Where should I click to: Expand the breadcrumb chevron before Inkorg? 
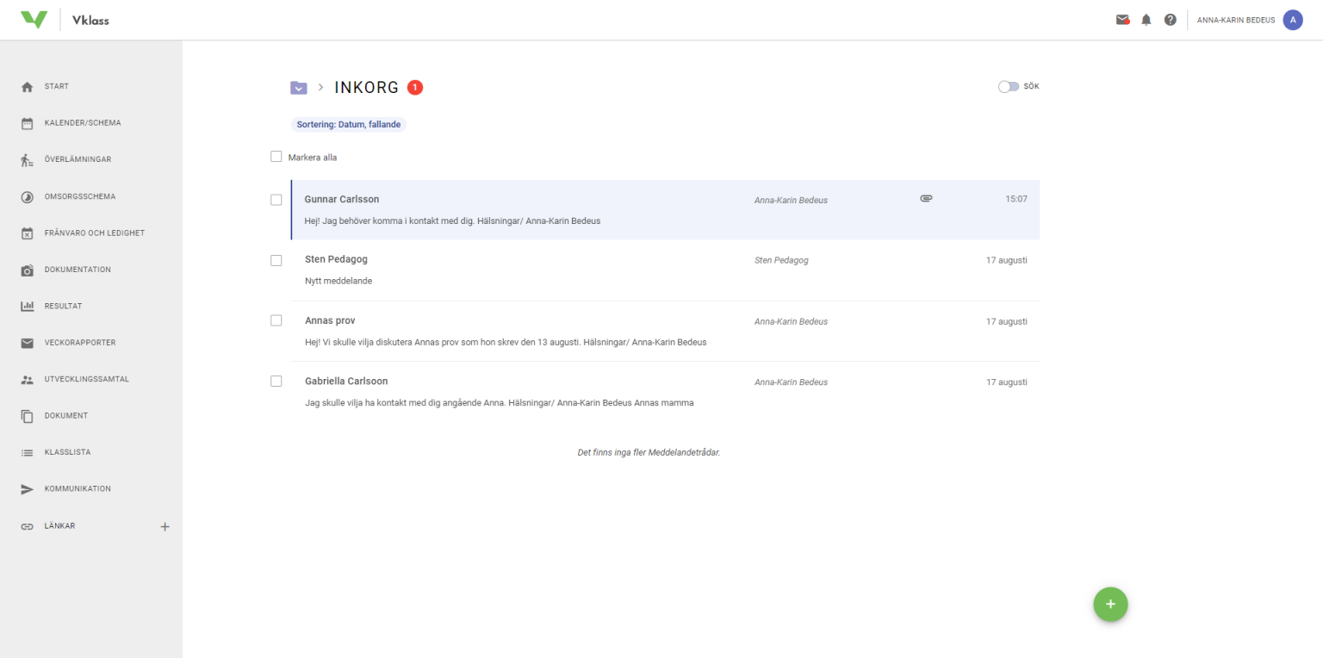[320, 87]
